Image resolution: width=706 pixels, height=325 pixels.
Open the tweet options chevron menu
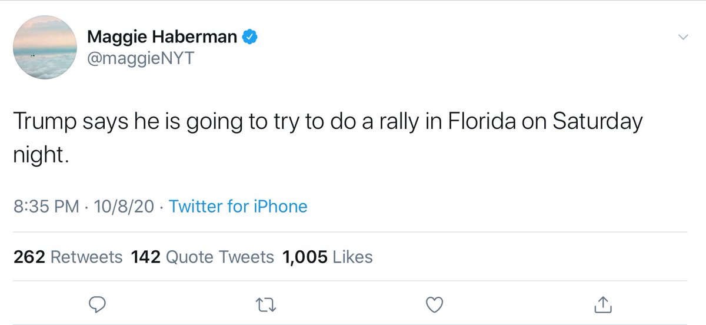(683, 37)
